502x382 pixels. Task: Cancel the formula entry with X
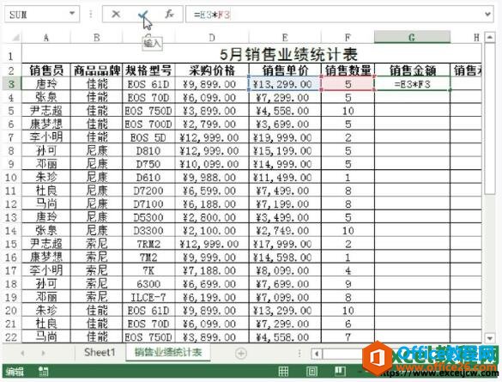pos(116,14)
